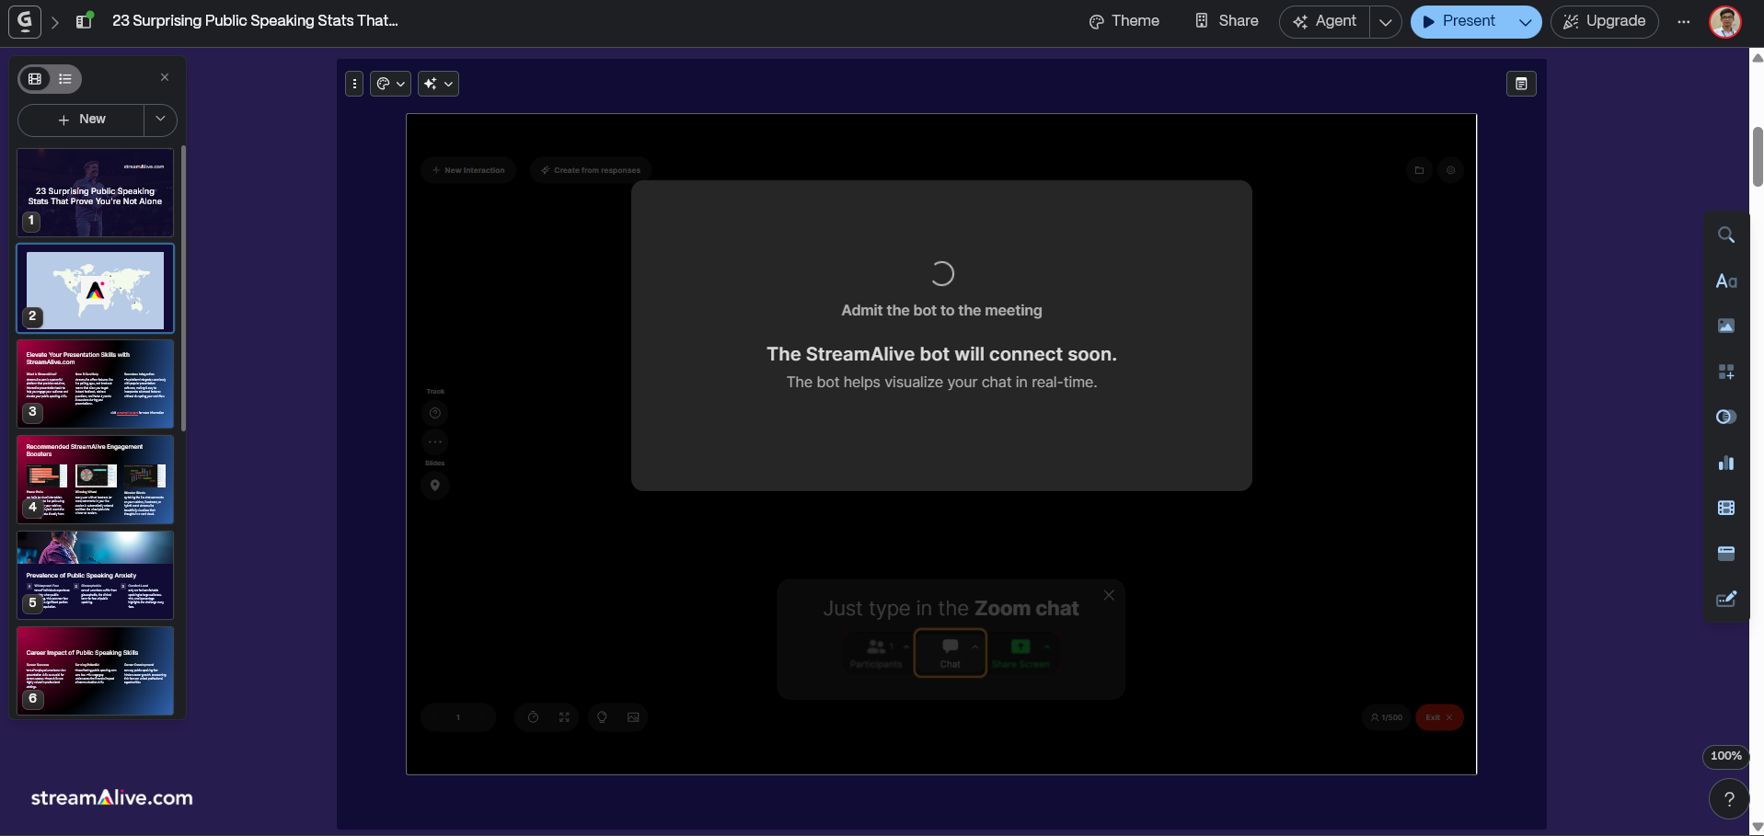
Task: Open the Theme menu
Action: click(x=1124, y=21)
